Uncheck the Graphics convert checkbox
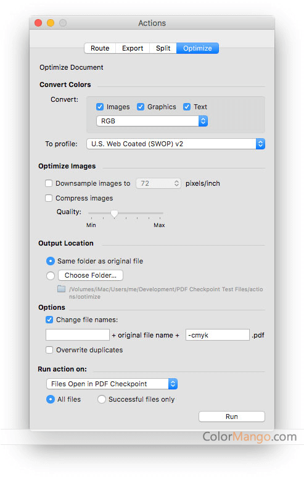 (141, 107)
